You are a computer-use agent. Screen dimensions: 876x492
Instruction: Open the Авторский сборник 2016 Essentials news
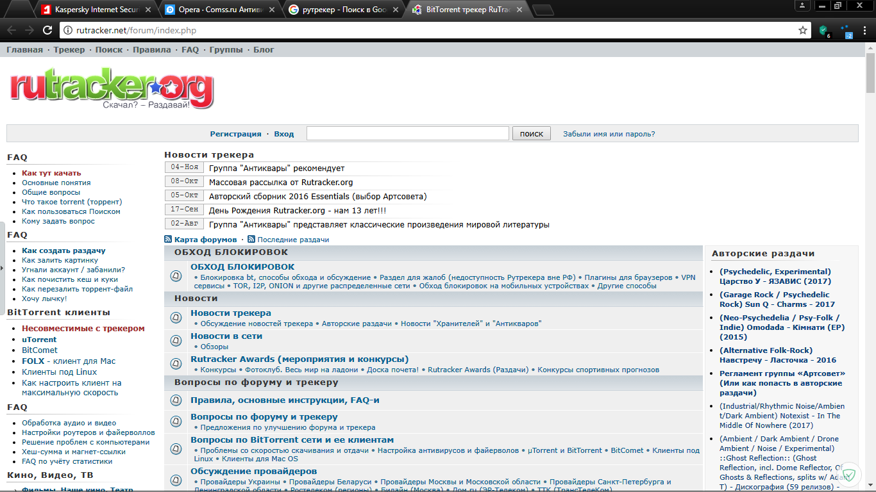click(317, 196)
